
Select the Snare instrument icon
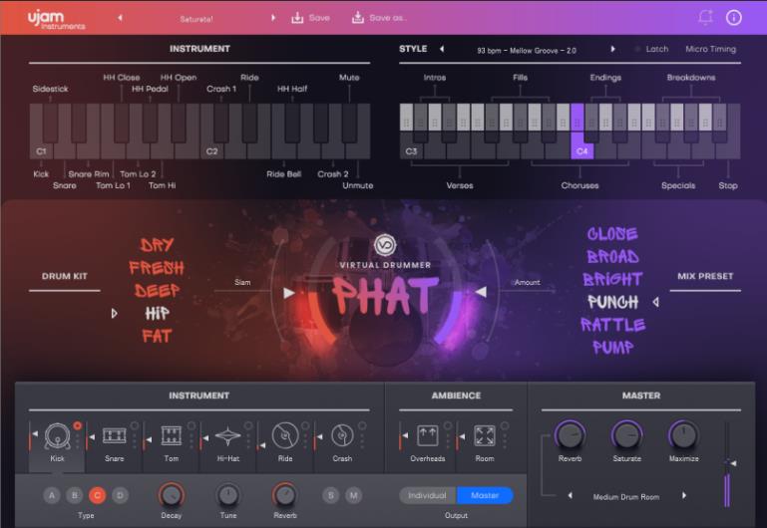pyautogui.click(x=115, y=436)
